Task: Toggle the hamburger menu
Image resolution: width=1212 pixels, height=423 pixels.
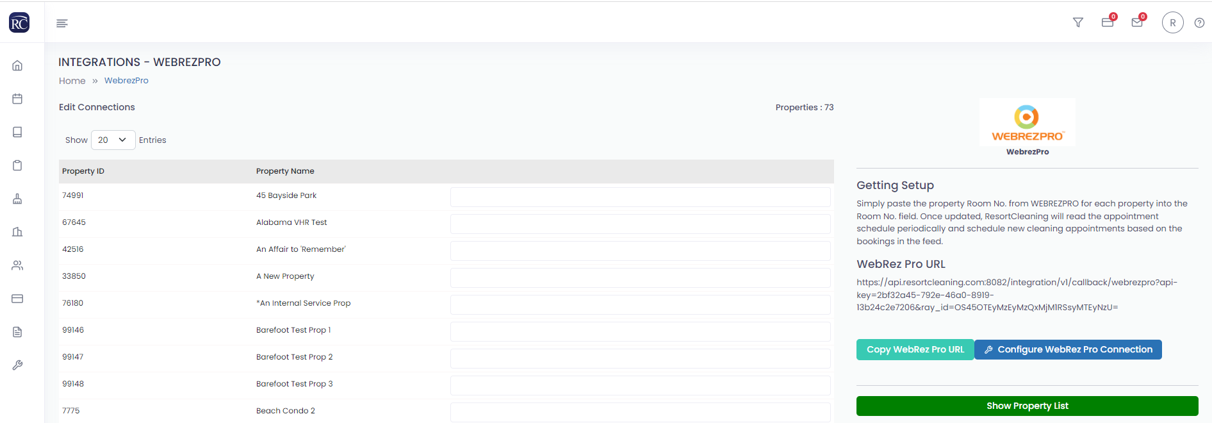Action: pos(62,23)
